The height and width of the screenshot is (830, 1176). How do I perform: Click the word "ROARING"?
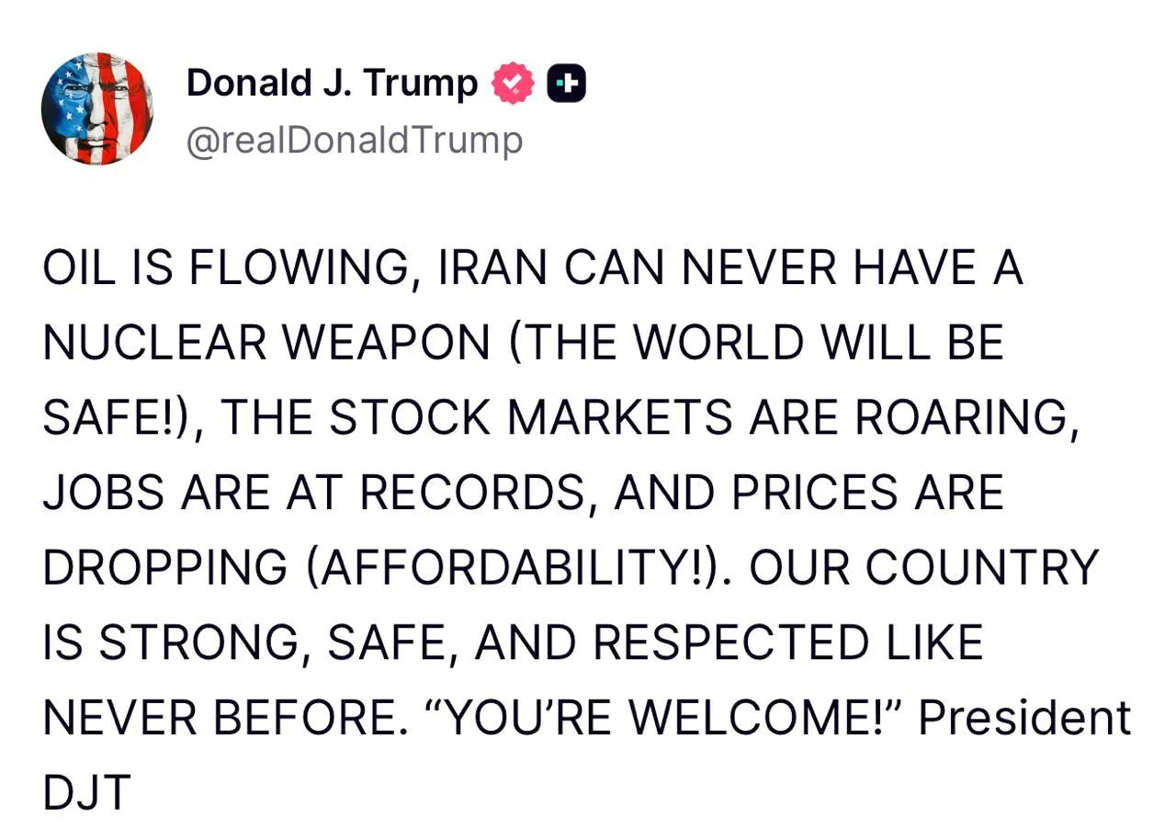[x=962, y=418]
